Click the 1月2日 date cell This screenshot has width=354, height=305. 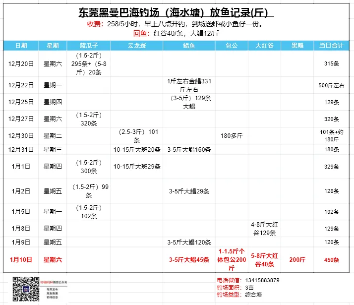coord(21,191)
